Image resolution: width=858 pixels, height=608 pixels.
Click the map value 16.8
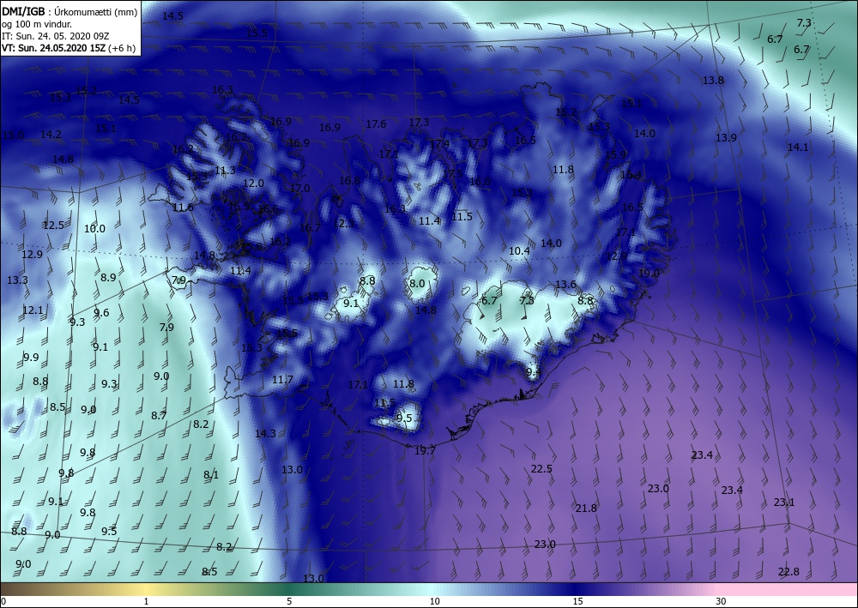pyautogui.click(x=350, y=180)
